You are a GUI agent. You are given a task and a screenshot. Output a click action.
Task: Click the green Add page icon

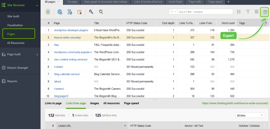[48, 12]
